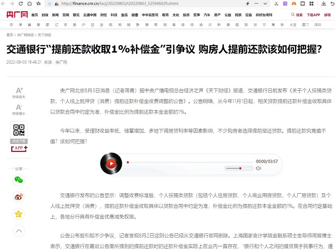
Task: Decrease font size with A- icon
Action: (x=19, y=108)
